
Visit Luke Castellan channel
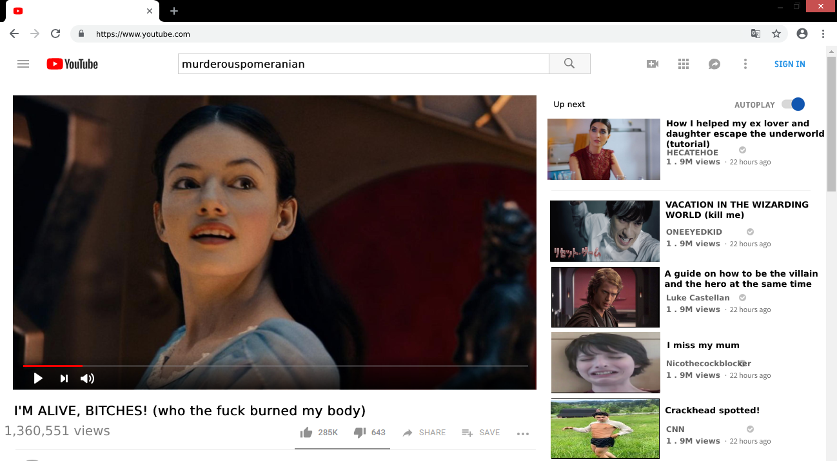coord(698,298)
